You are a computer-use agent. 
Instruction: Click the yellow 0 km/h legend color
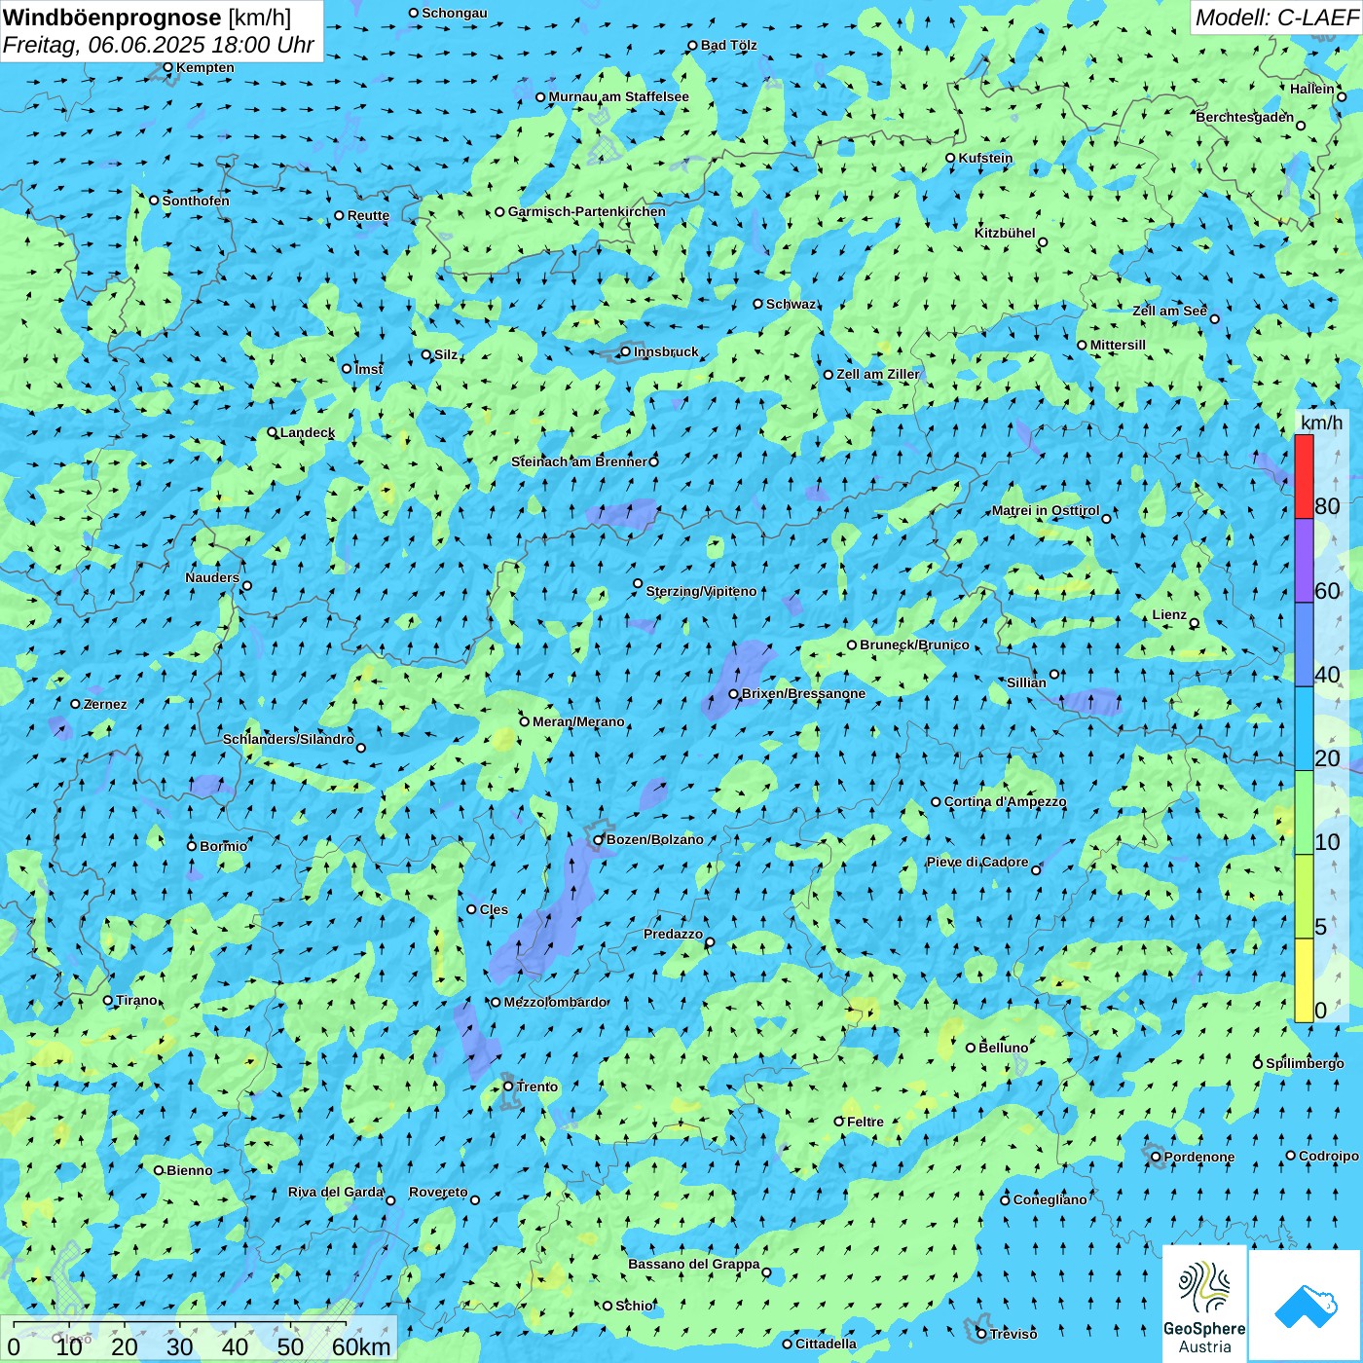point(1304,980)
